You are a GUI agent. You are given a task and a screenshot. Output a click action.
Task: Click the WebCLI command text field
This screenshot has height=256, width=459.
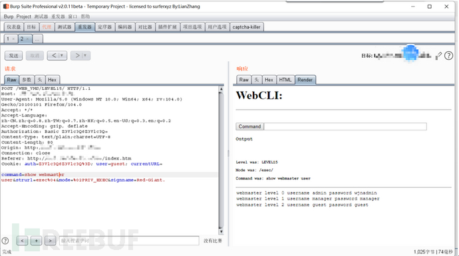[345, 126]
